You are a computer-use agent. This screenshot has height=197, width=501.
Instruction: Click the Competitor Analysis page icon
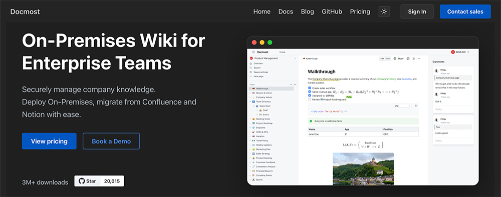pyautogui.click(x=254, y=166)
